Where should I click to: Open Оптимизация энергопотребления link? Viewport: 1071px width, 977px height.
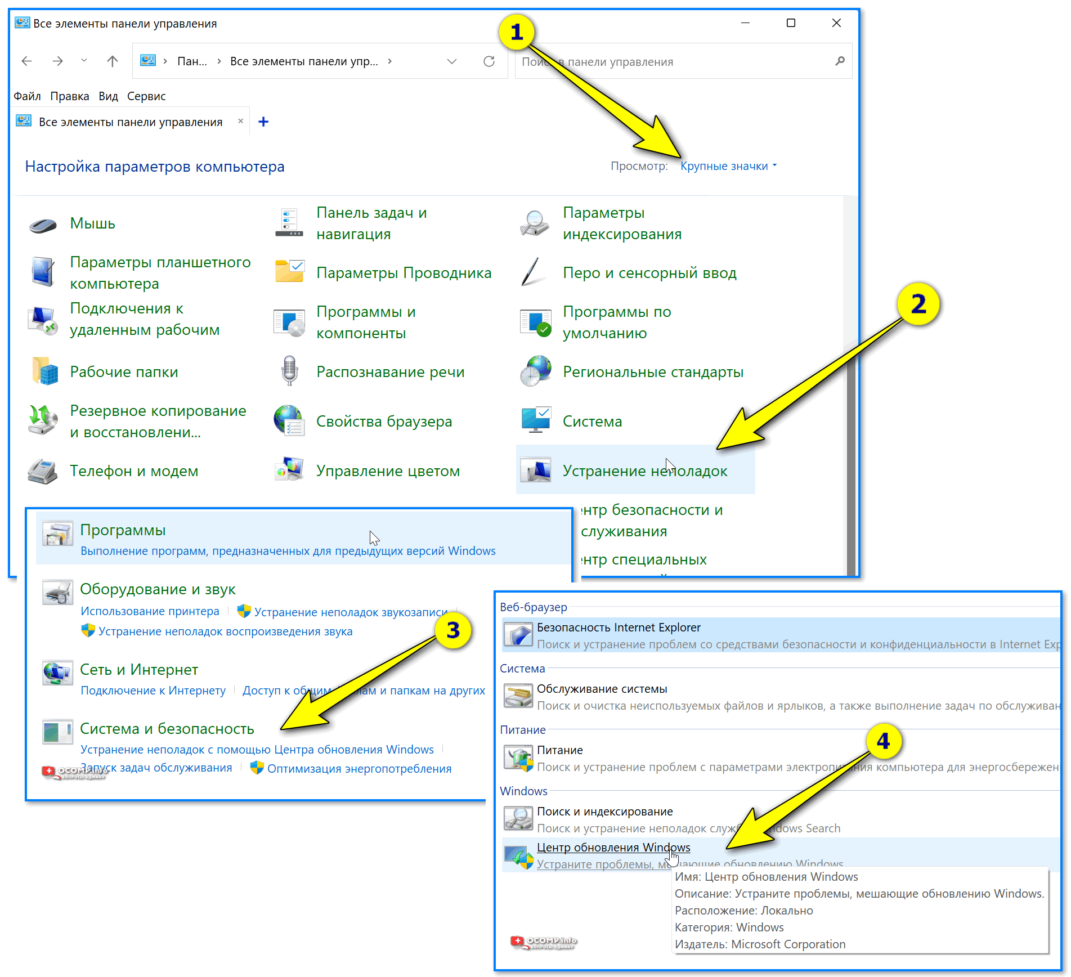(359, 769)
